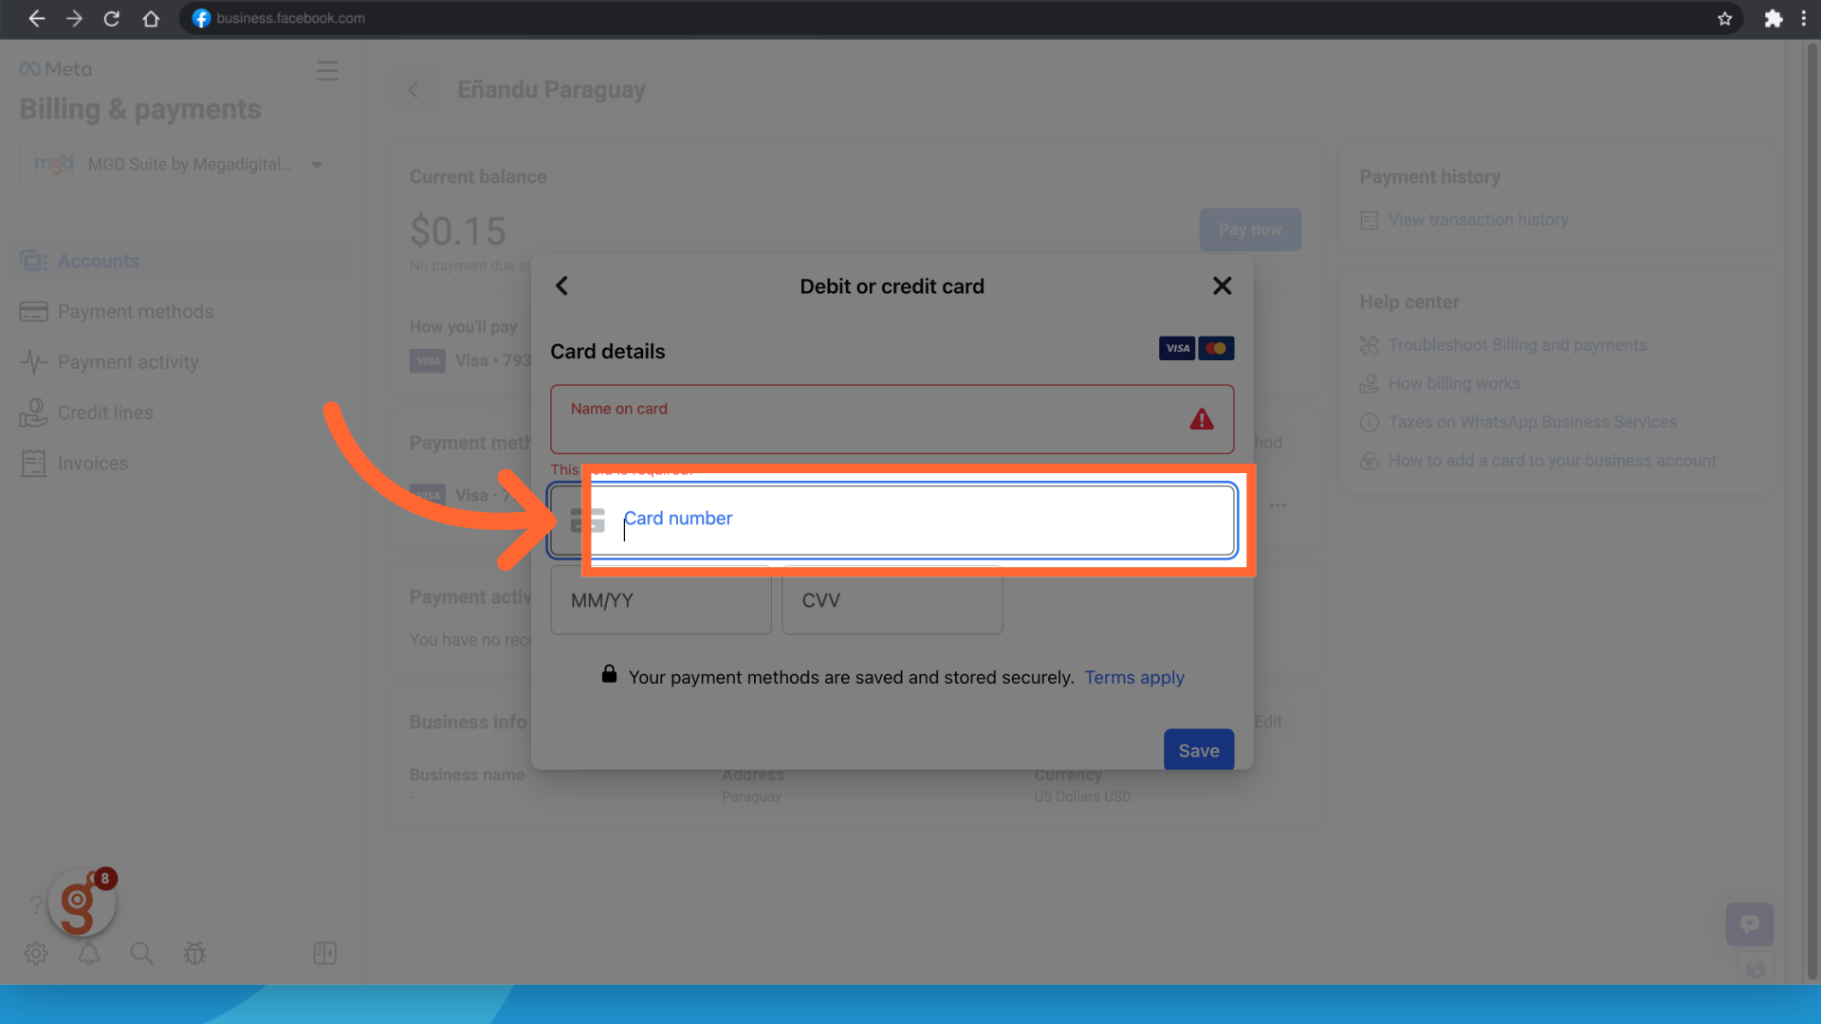Click the bug report icon

click(194, 954)
